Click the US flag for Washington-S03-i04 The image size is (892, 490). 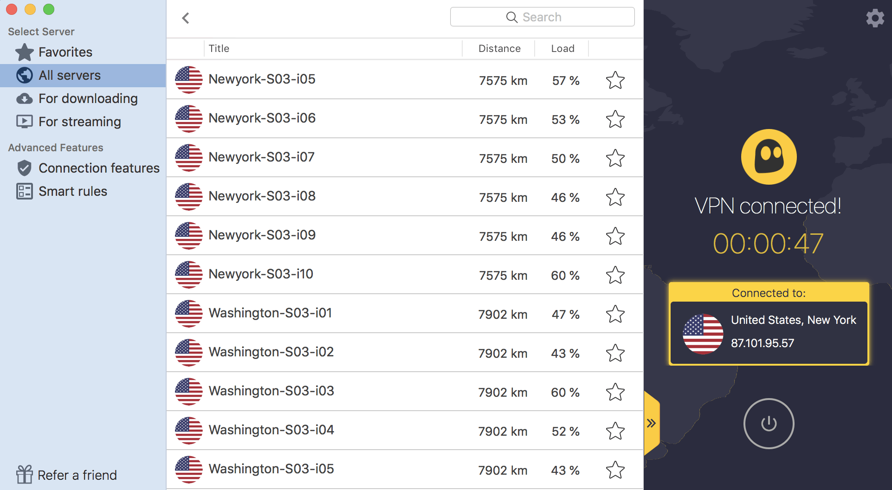coord(188,431)
